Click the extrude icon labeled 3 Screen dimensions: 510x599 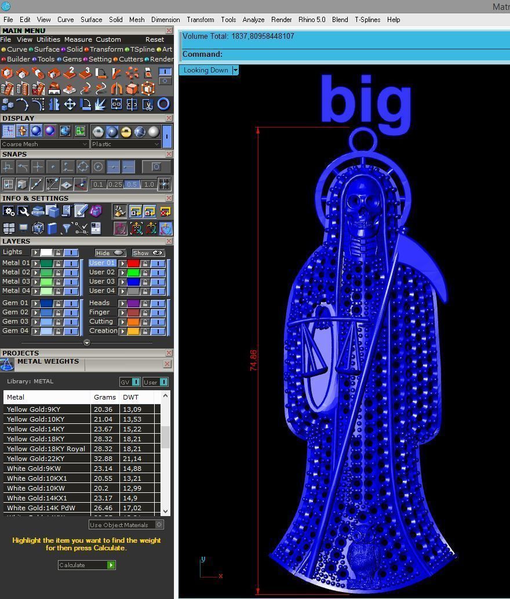coord(85,72)
